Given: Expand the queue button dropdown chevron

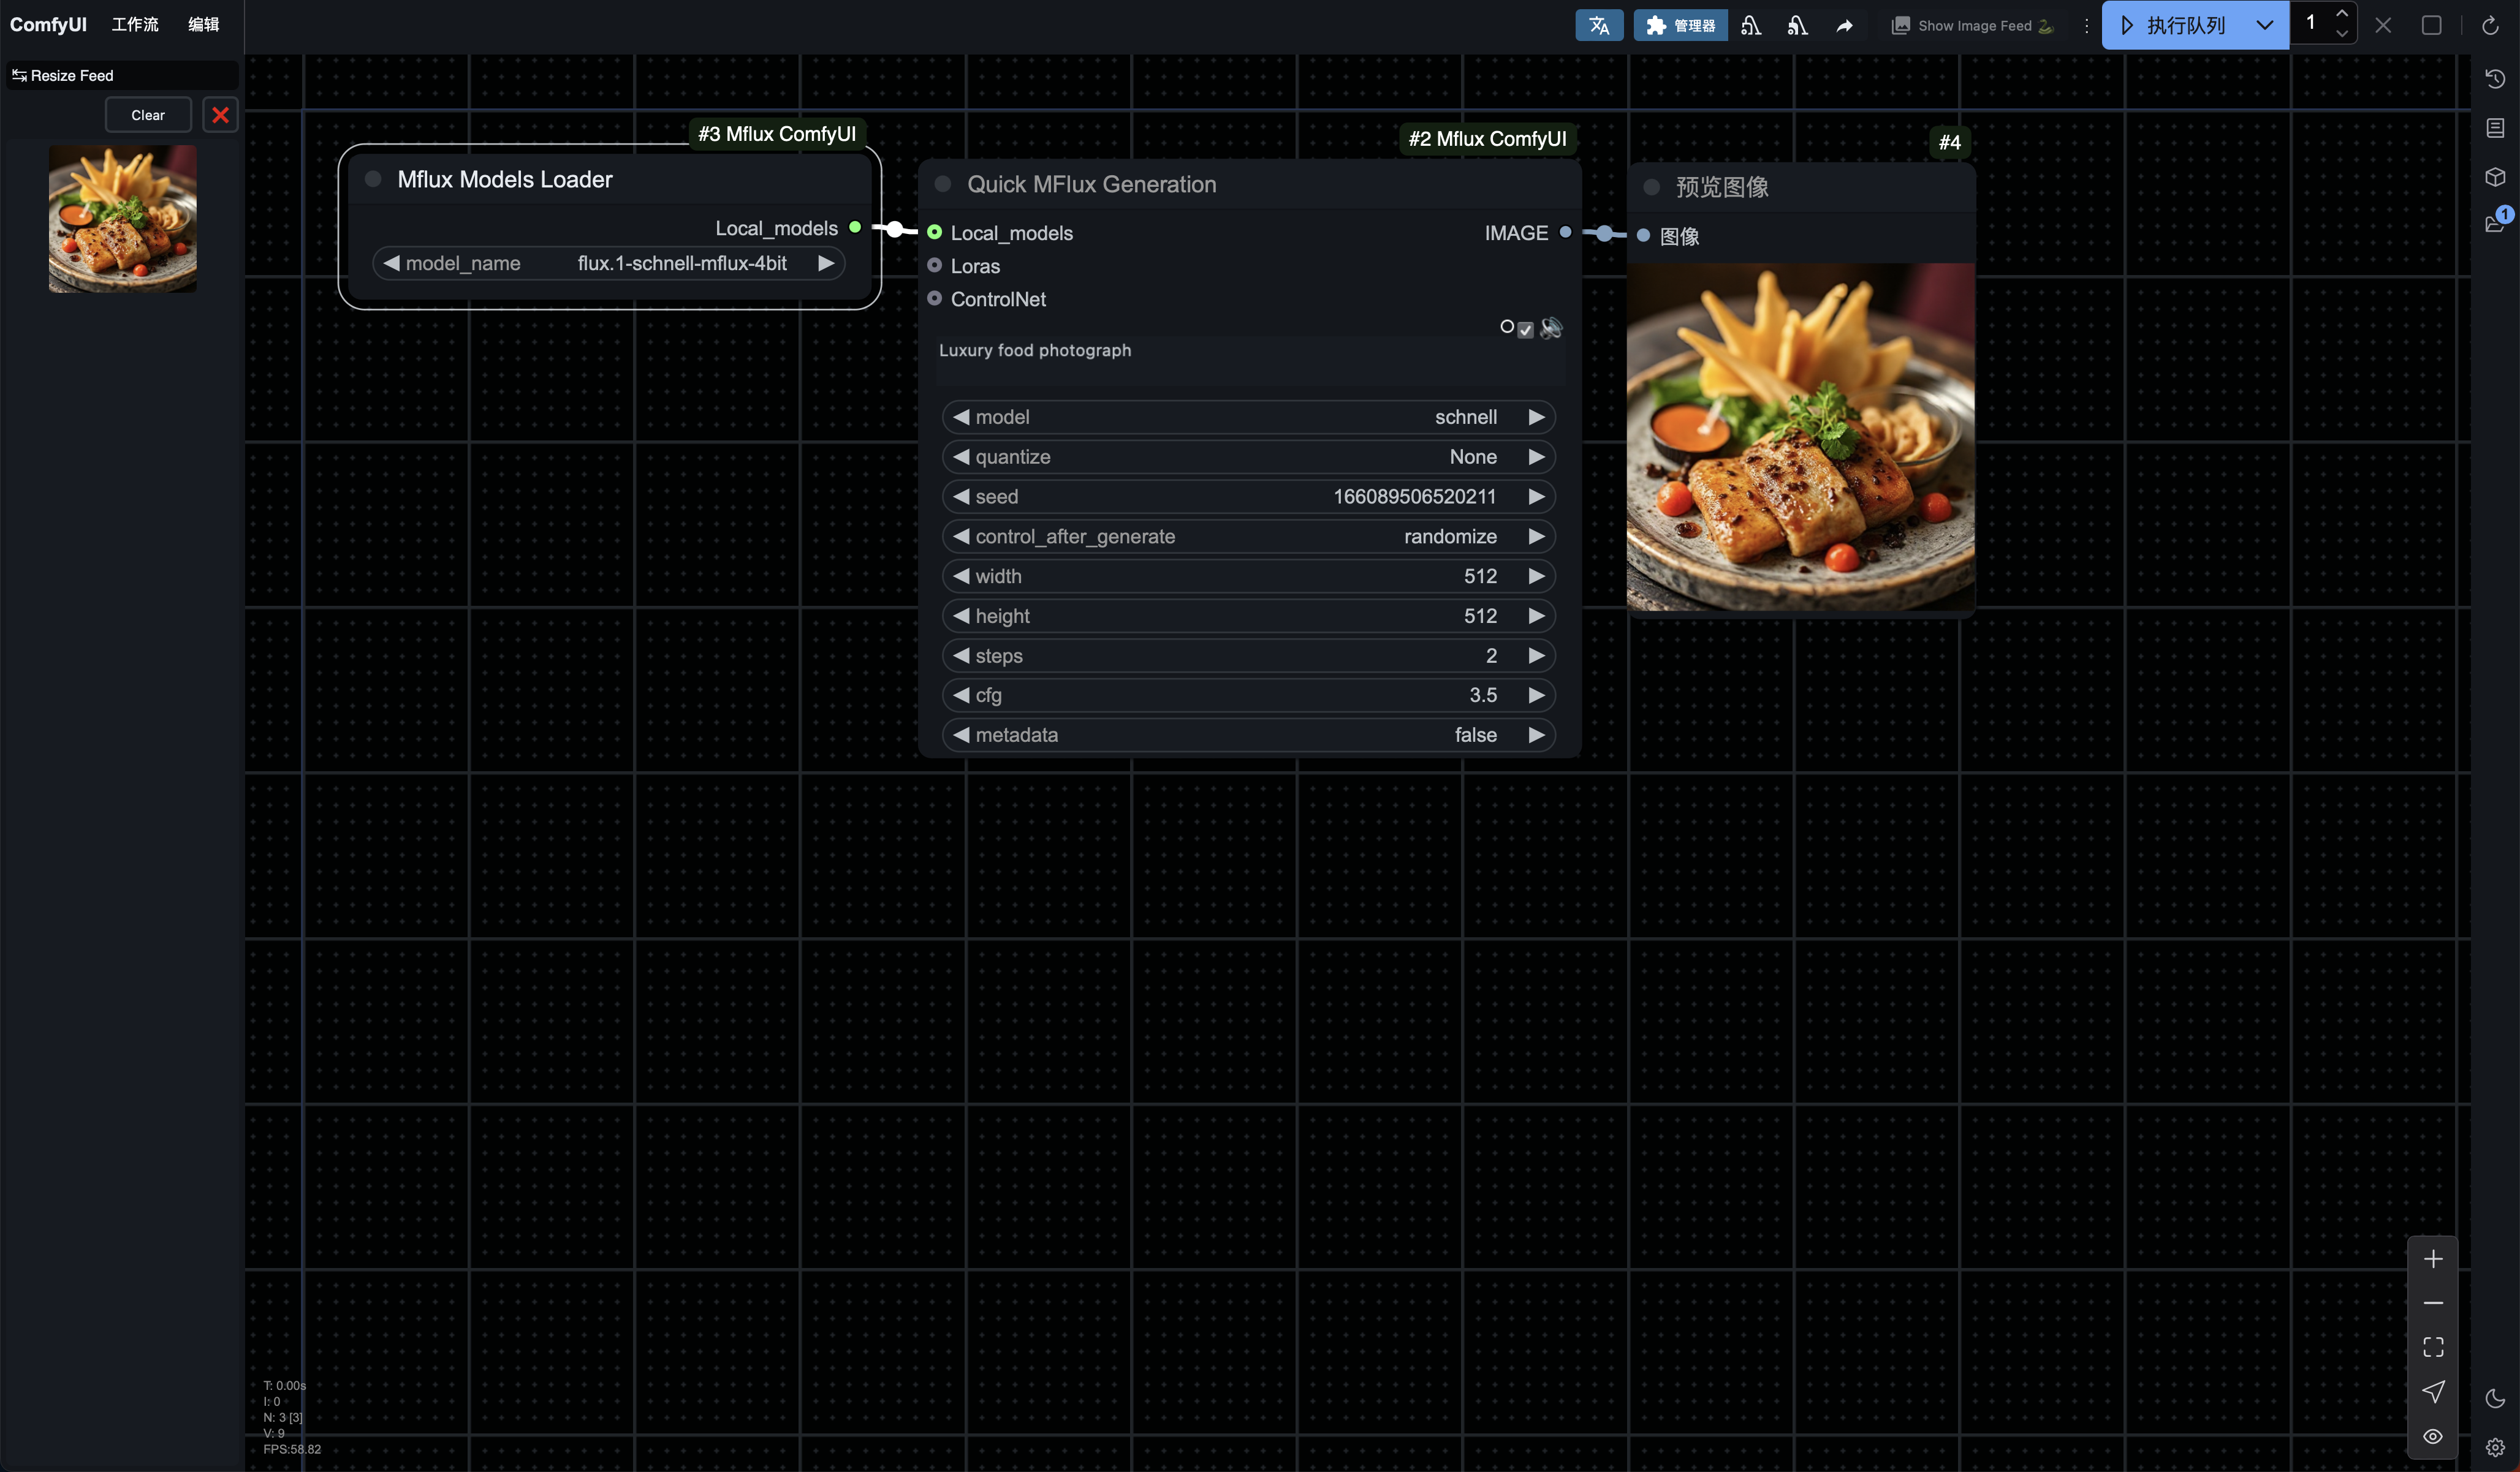Looking at the screenshot, I should (x=2264, y=25).
